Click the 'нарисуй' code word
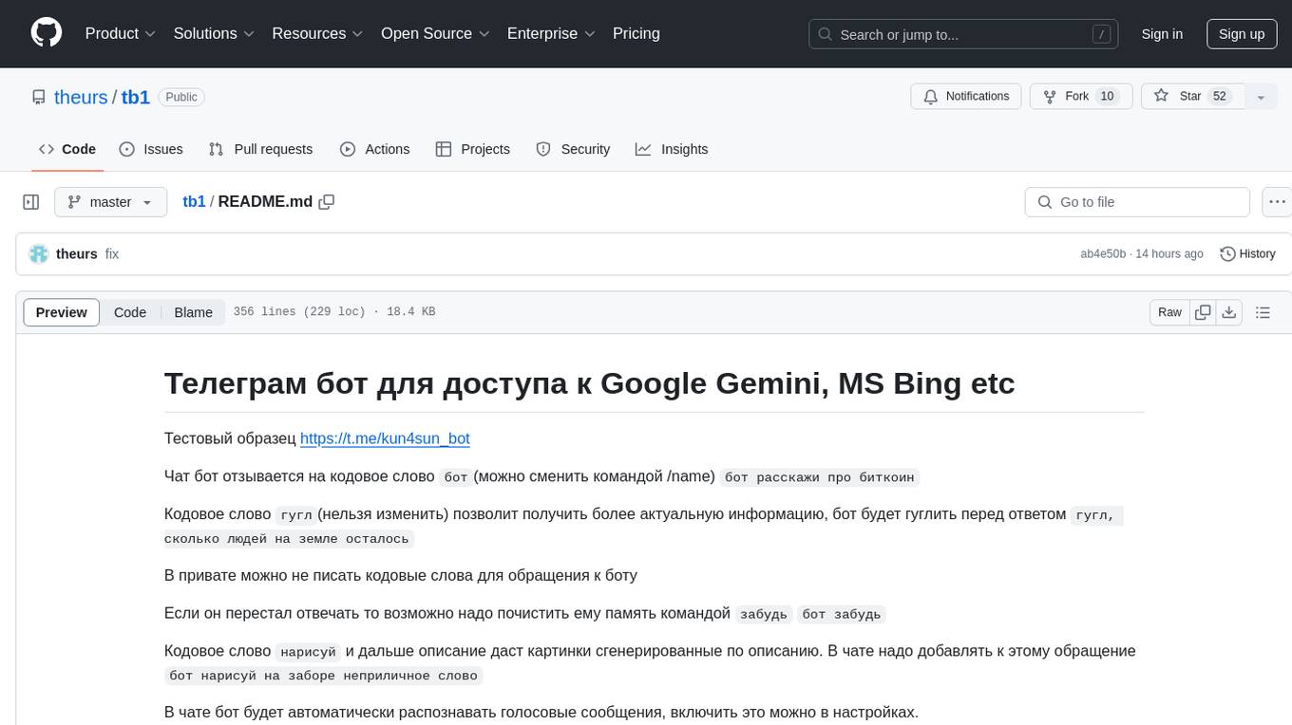The height and width of the screenshot is (725, 1292). (308, 652)
